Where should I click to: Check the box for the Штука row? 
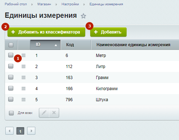[x=11, y=99]
